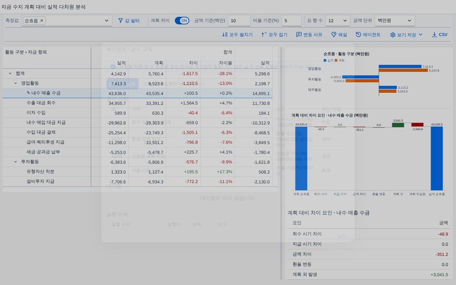Select the 내수 매입 대금 지급 row

pyautogui.click(x=138, y=122)
